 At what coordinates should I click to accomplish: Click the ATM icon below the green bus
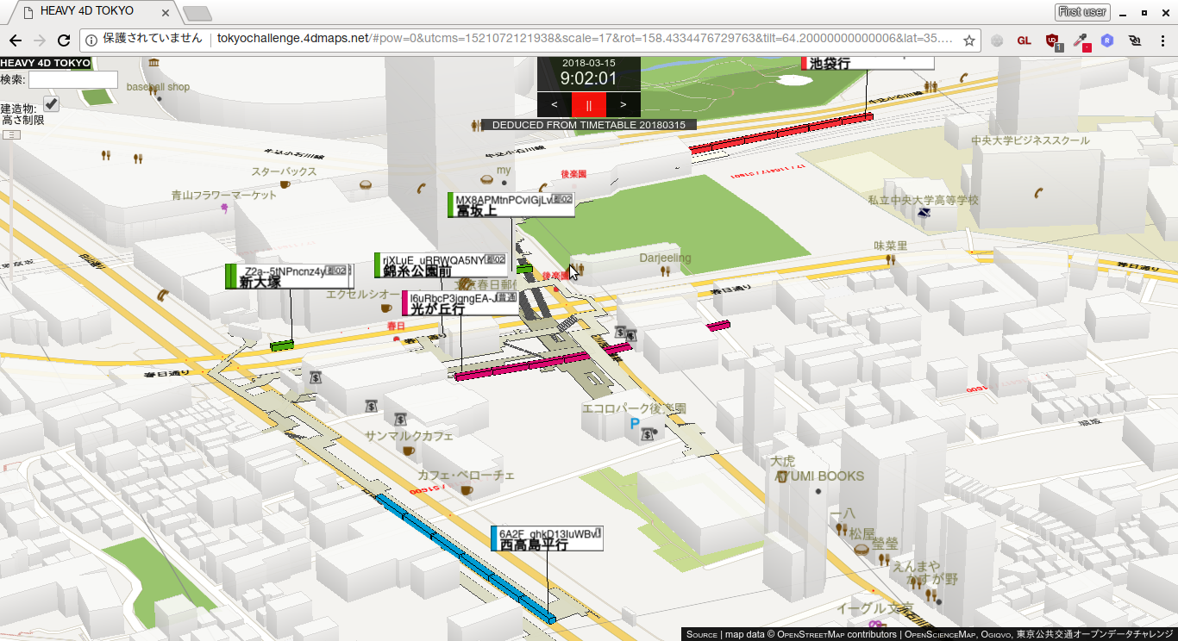coord(316,377)
